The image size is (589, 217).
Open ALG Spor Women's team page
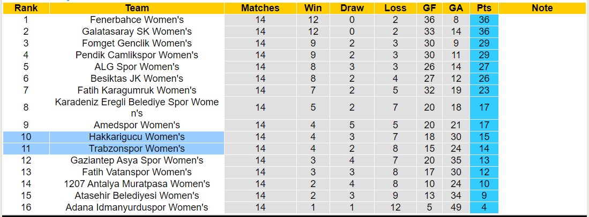tap(137, 67)
